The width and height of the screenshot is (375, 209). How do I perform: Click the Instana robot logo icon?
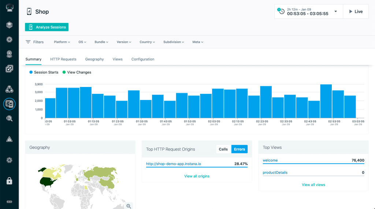[9, 7]
